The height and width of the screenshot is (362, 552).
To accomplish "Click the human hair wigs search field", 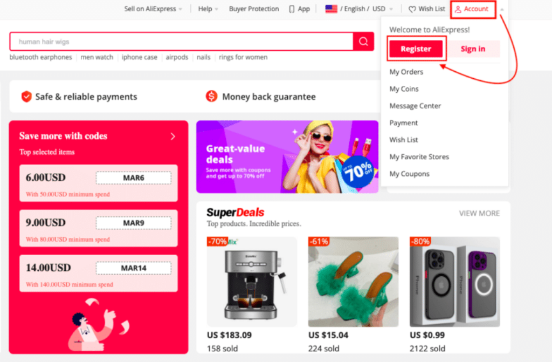I will [x=181, y=42].
